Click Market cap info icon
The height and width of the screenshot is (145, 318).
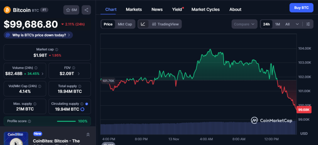(57, 49)
